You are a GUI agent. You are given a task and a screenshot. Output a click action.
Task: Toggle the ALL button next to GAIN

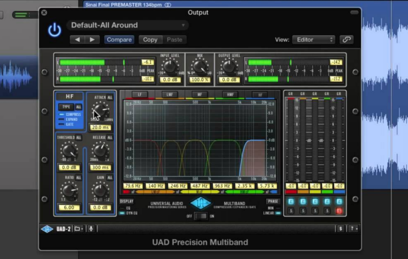pos(110,178)
